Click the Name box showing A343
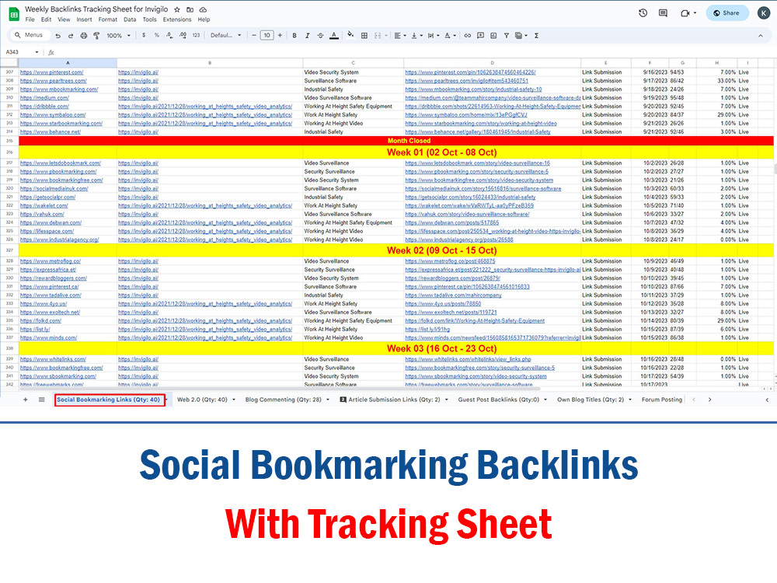Image resolution: width=777 pixels, height=583 pixels. 22,52
